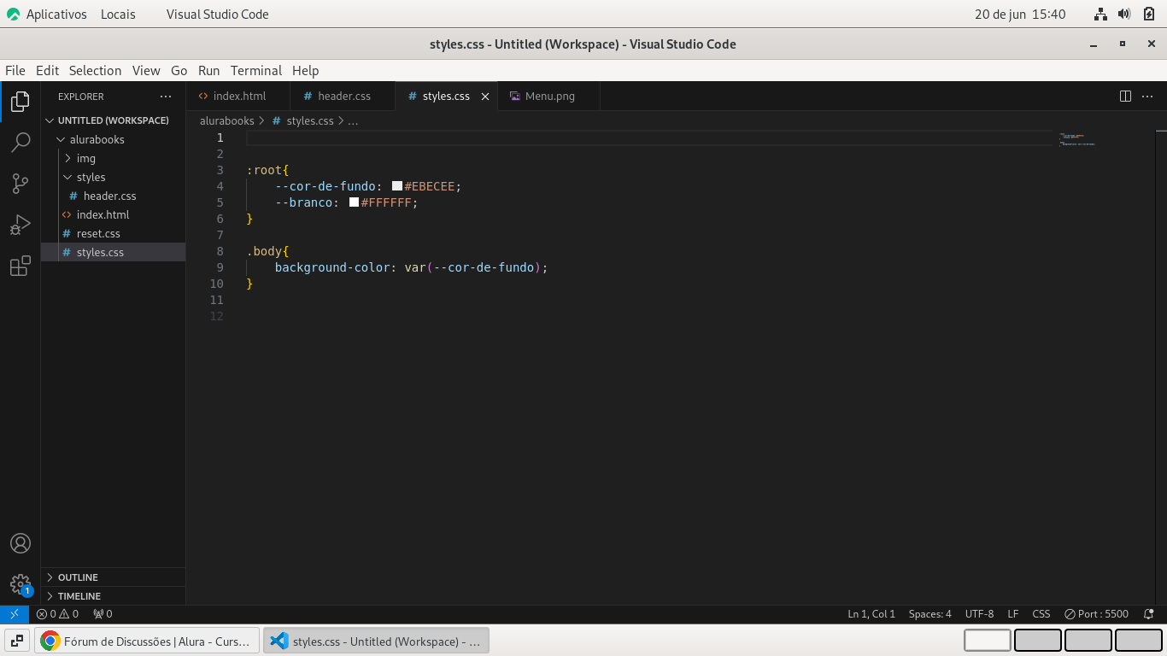Switch to the Menu.png tab
This screenshot has height=656, width=1167.
pyautogui.click(x=548, y=97)
